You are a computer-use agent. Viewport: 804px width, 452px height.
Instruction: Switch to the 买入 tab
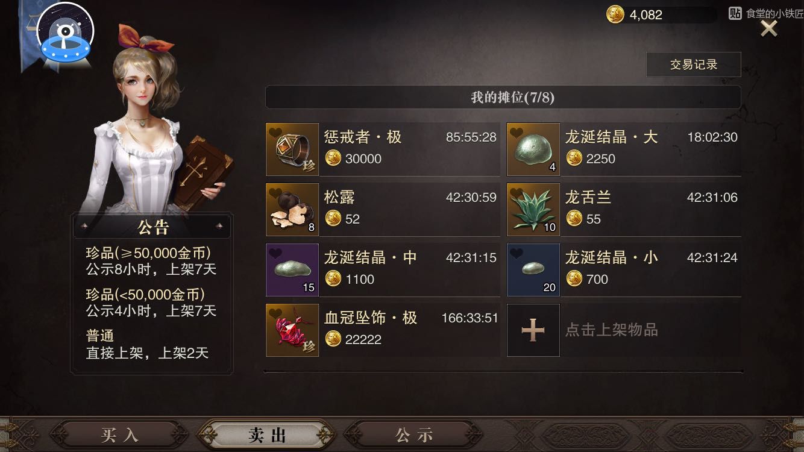click(119, 435)
